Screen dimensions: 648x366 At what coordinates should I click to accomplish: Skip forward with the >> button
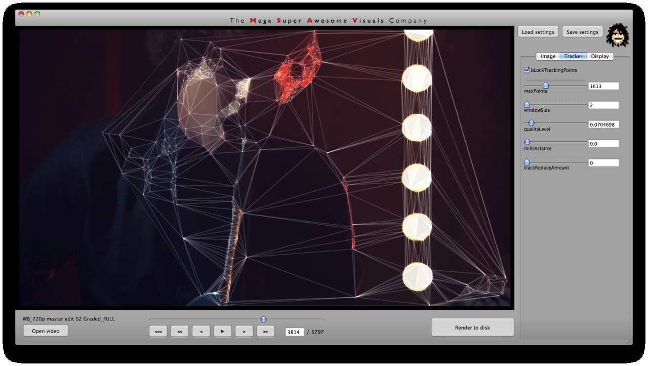tap(266, 332)
